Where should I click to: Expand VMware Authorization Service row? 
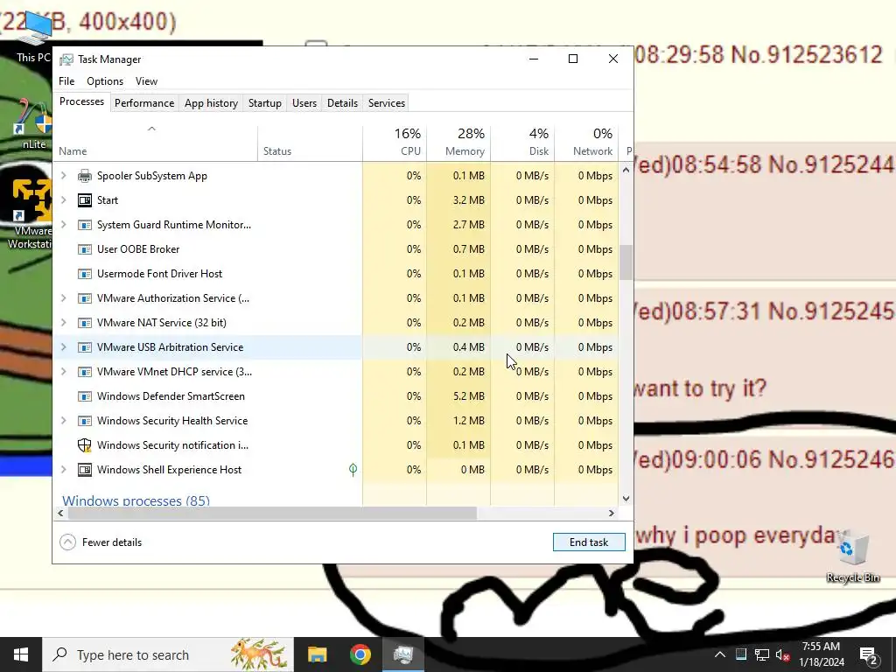tap(63, 299)
